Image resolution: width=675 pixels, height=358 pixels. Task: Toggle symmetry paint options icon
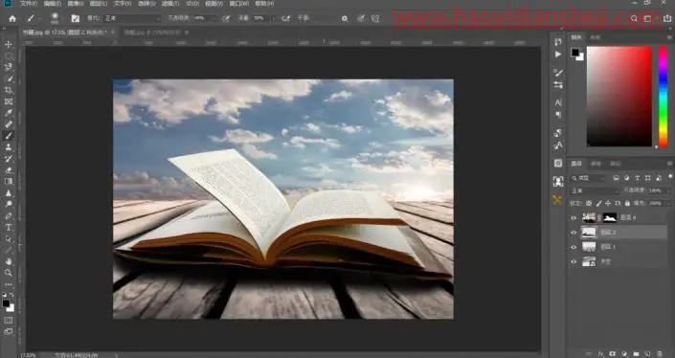pyautogui.click(x=375, y=18)
